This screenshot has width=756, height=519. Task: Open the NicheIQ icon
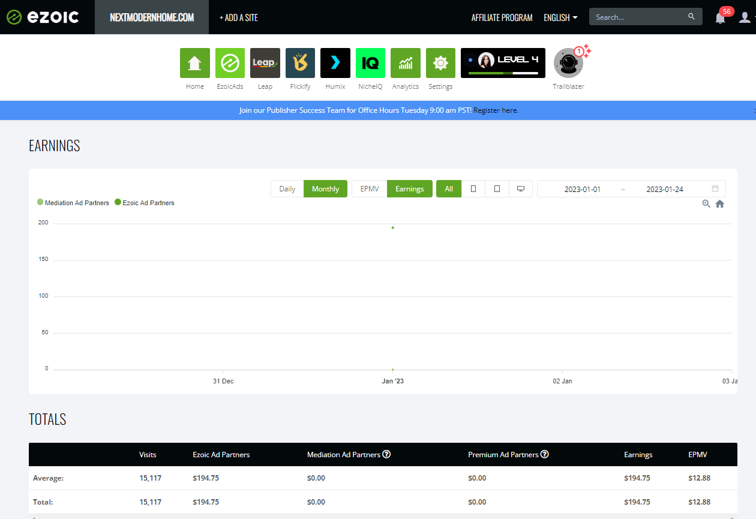370,63
